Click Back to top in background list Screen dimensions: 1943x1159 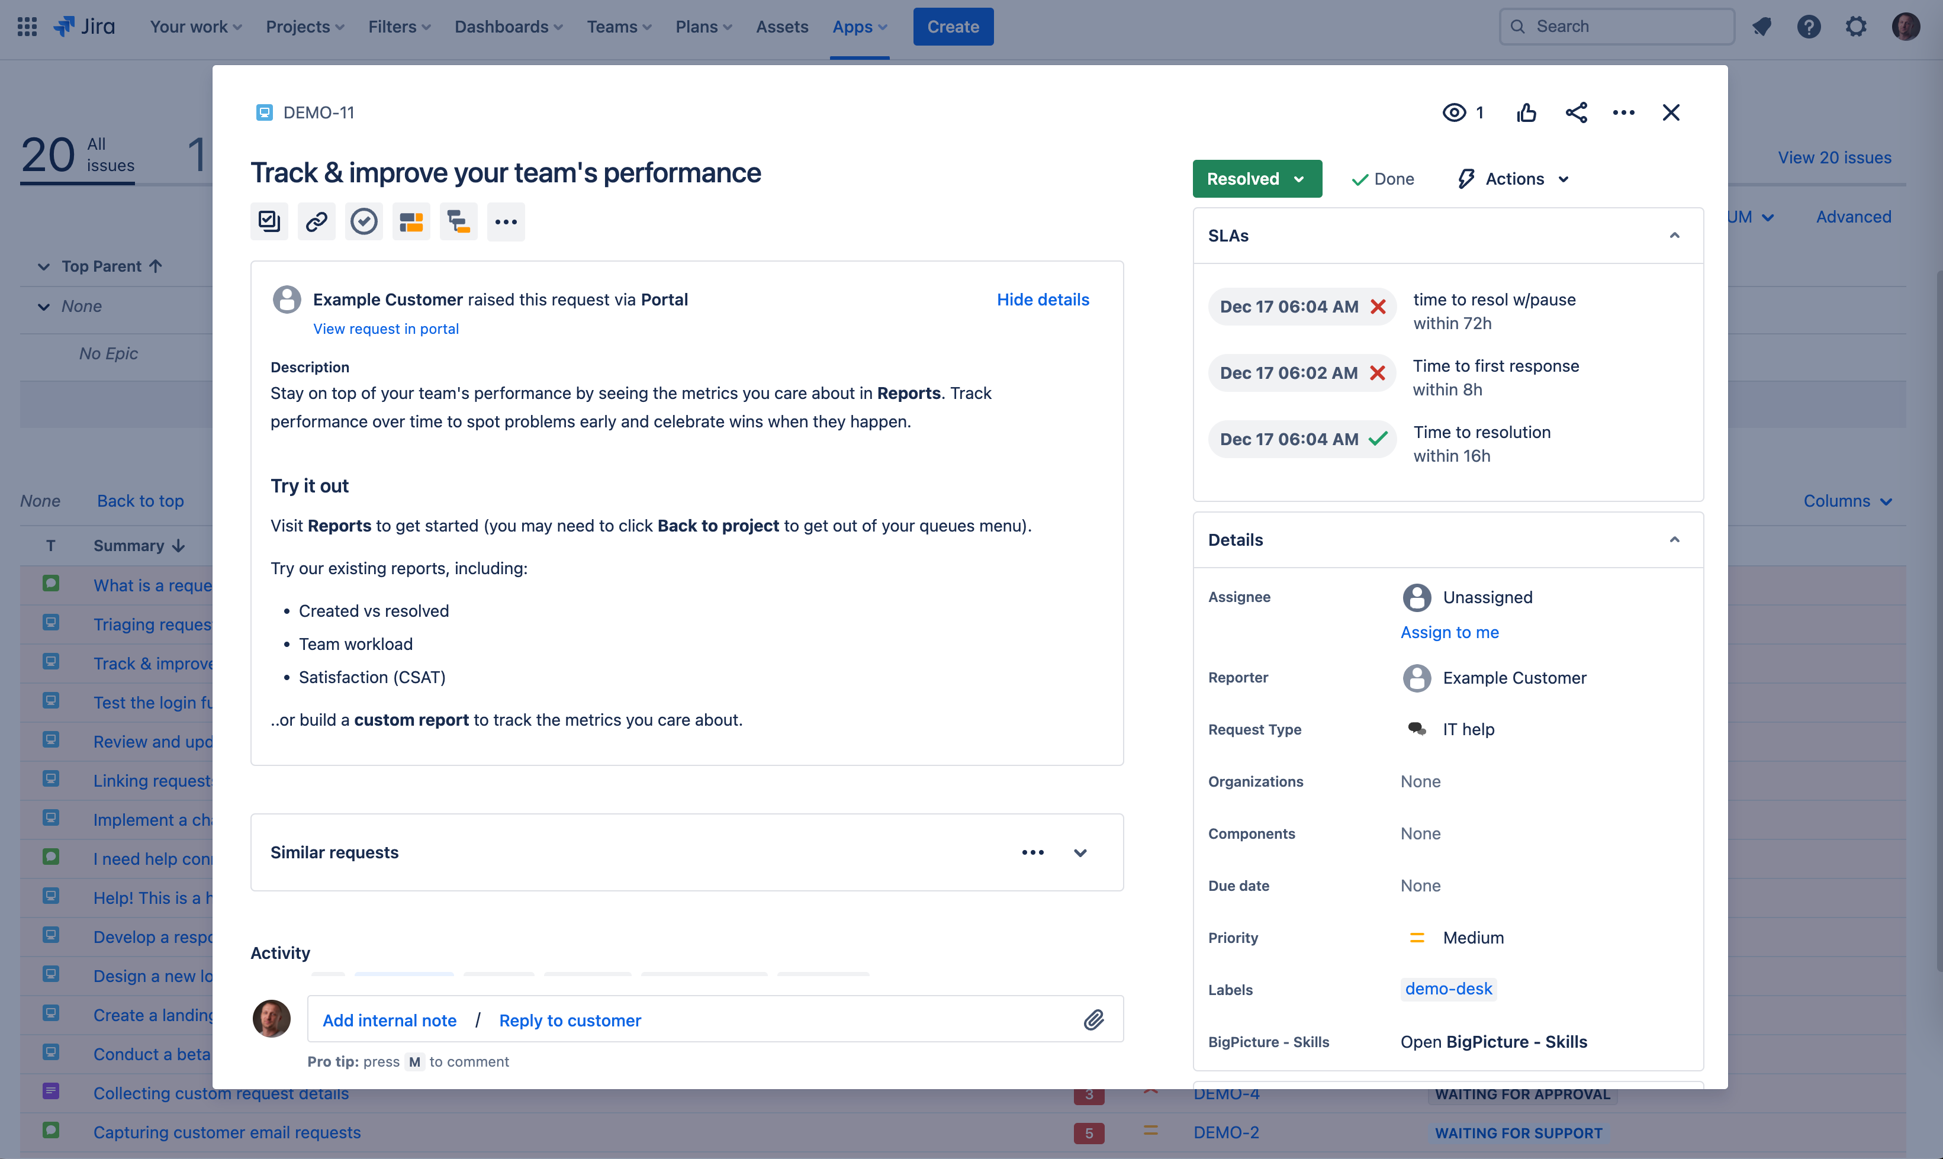pos(140,501)
